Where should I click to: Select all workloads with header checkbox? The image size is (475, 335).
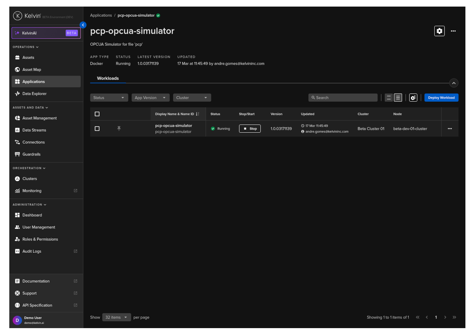(97, 114)
